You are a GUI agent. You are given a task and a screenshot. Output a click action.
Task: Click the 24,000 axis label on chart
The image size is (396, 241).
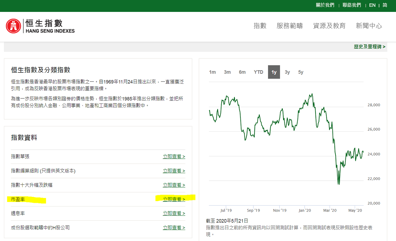pos(373,154)
